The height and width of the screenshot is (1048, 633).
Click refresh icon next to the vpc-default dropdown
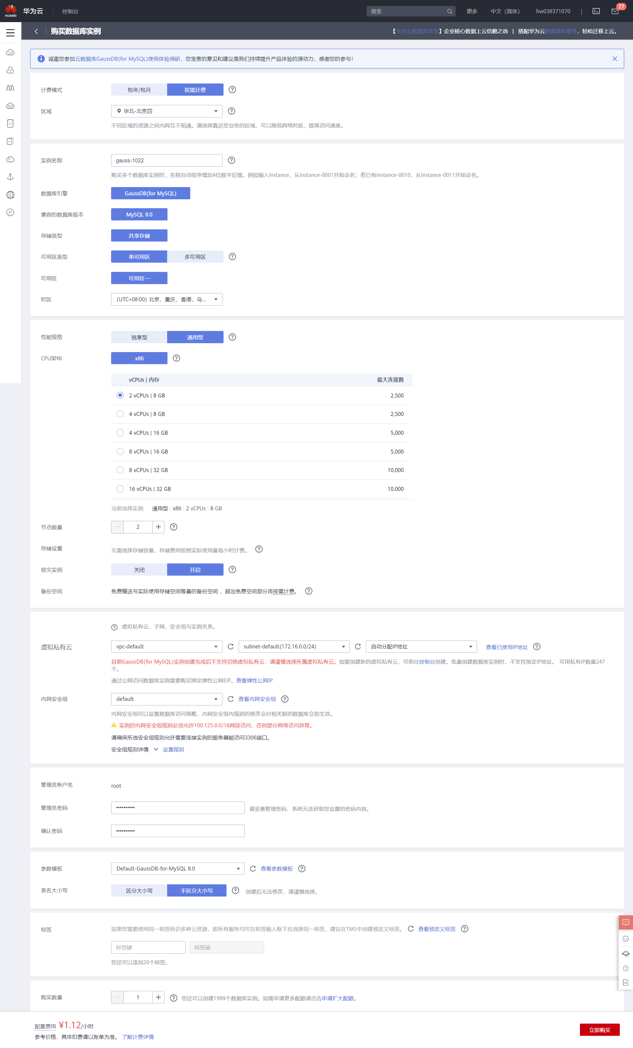pyautogui.click(x=231, y=646)
